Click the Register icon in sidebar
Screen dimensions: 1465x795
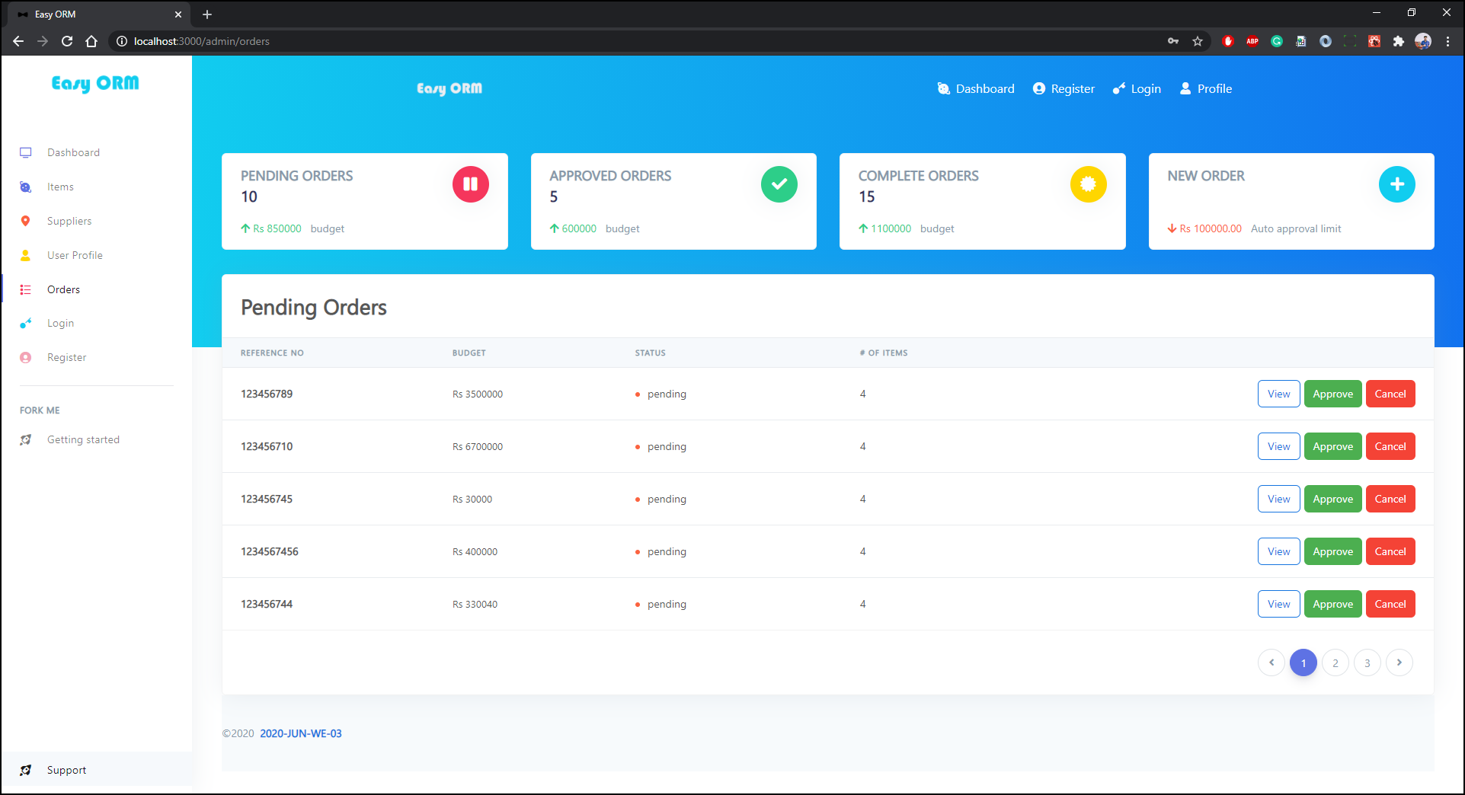click(26, 357)
